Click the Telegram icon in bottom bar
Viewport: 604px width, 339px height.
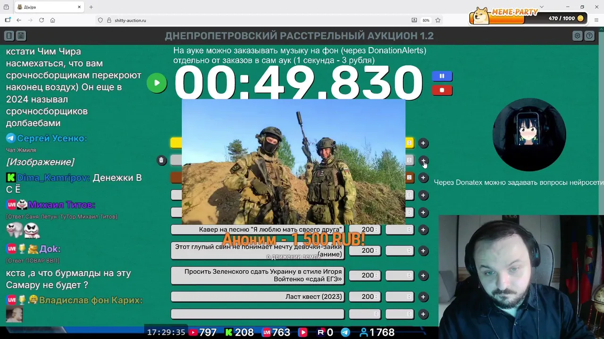[x=345, y=332]
